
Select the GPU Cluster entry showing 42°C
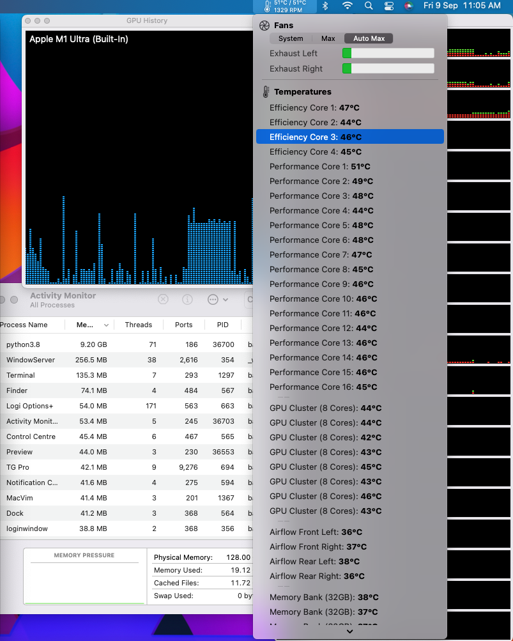(350, 437)
